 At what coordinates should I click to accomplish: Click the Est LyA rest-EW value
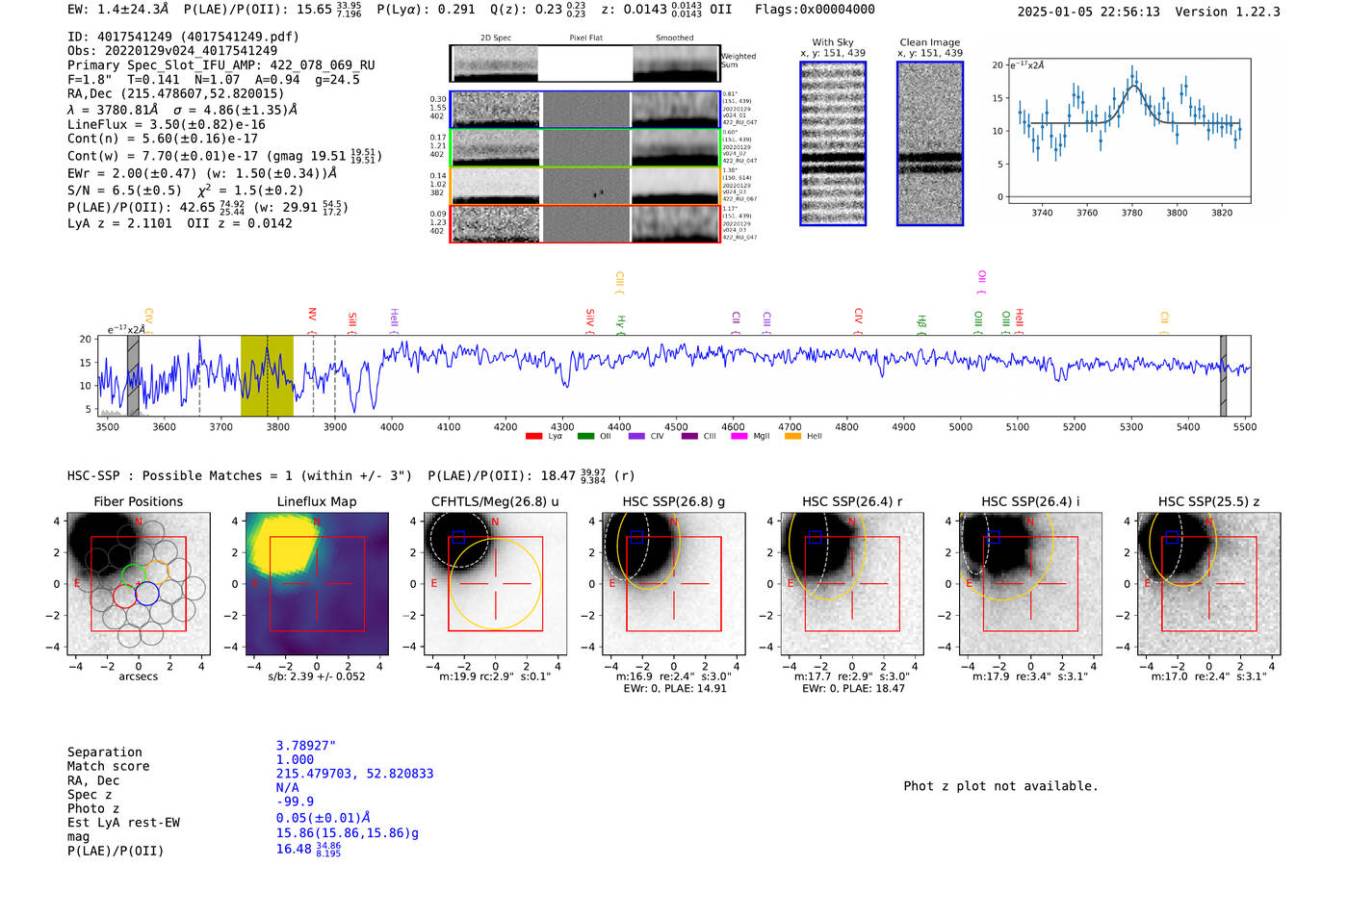pyautogui.click(x=323, y=818)
